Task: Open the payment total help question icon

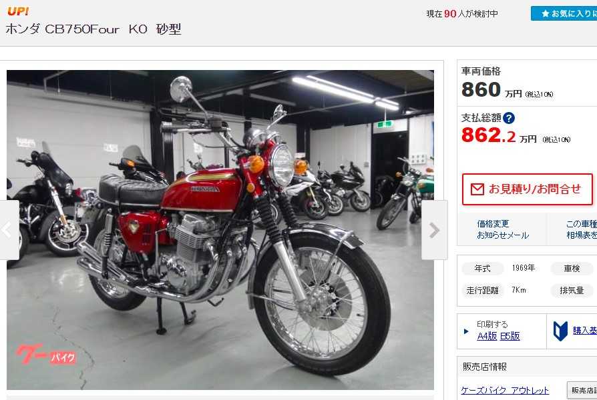Action: pyautogui.click(x=509, y=118)
